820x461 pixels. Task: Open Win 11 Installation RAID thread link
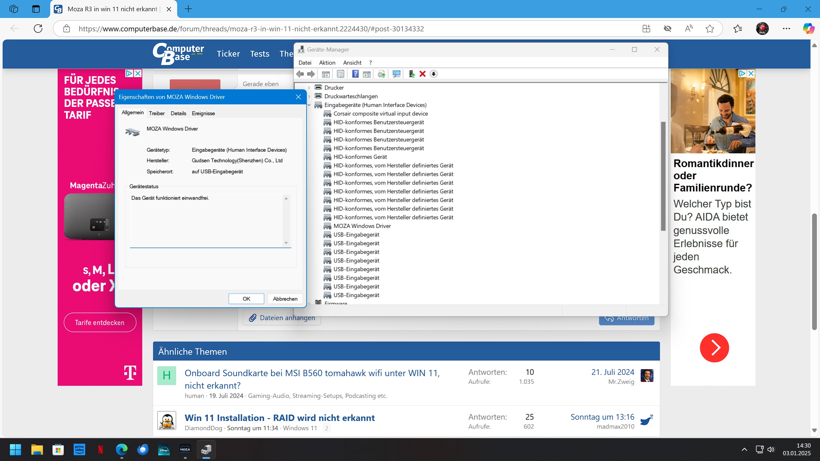pyautogui.click(x=279, y=418)
